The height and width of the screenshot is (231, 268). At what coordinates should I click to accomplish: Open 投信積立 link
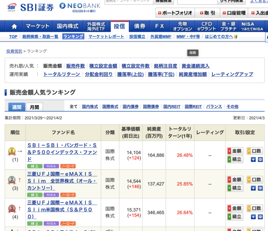click(137, 36)
